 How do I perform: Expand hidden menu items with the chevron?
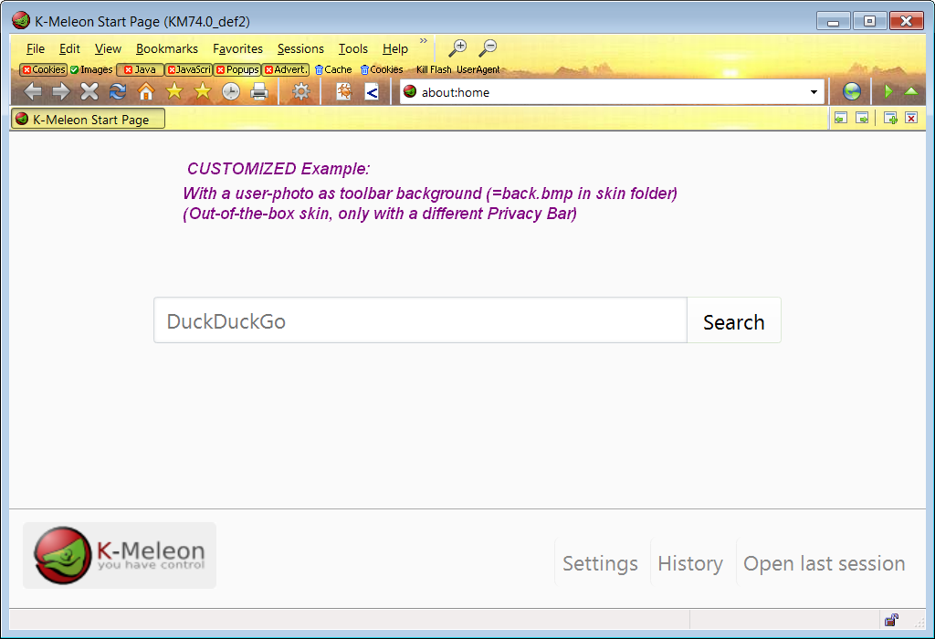423,41
